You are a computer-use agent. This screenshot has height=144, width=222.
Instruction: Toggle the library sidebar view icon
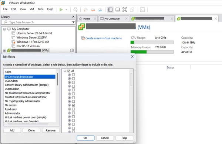click(x=110, y=10)
